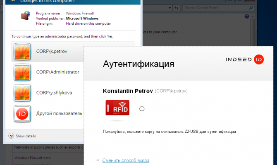The width and height of the screenshot is (277, 165).
Task: Click the CORP\Administrator account name text
Action: click(x=57, y=72)
